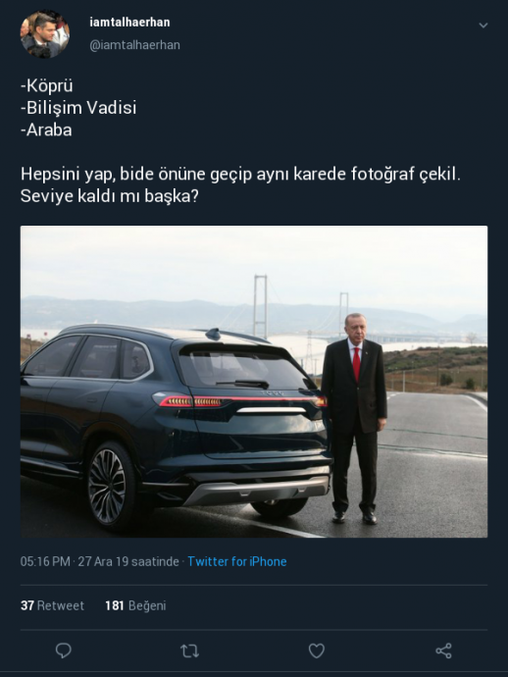This screenshot has width=508, height=677.
Task: Click the tweet timestamp 05:16 PM
Action: (x=45, y=561)
